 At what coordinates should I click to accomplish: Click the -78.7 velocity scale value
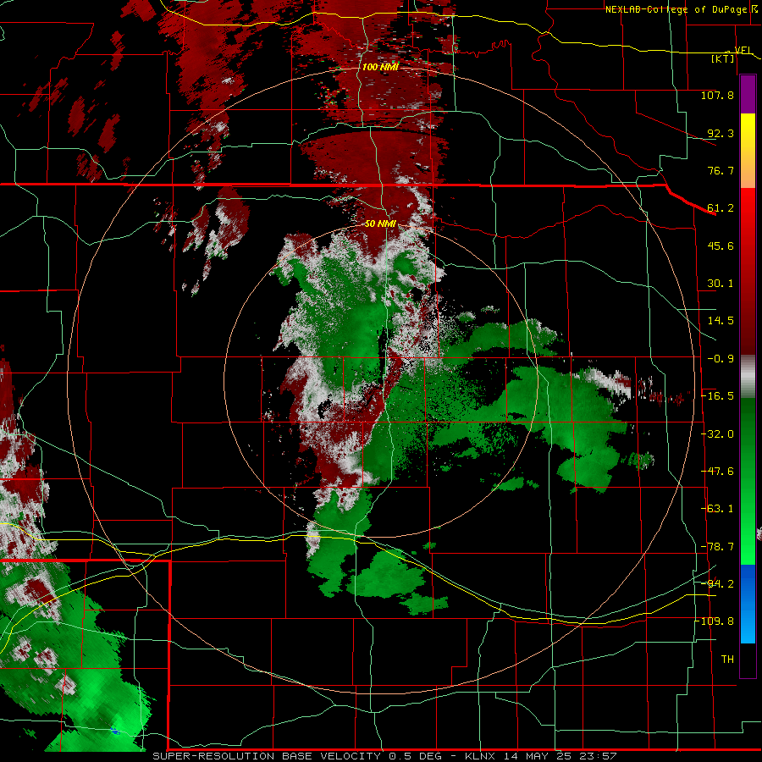[717, 547]
